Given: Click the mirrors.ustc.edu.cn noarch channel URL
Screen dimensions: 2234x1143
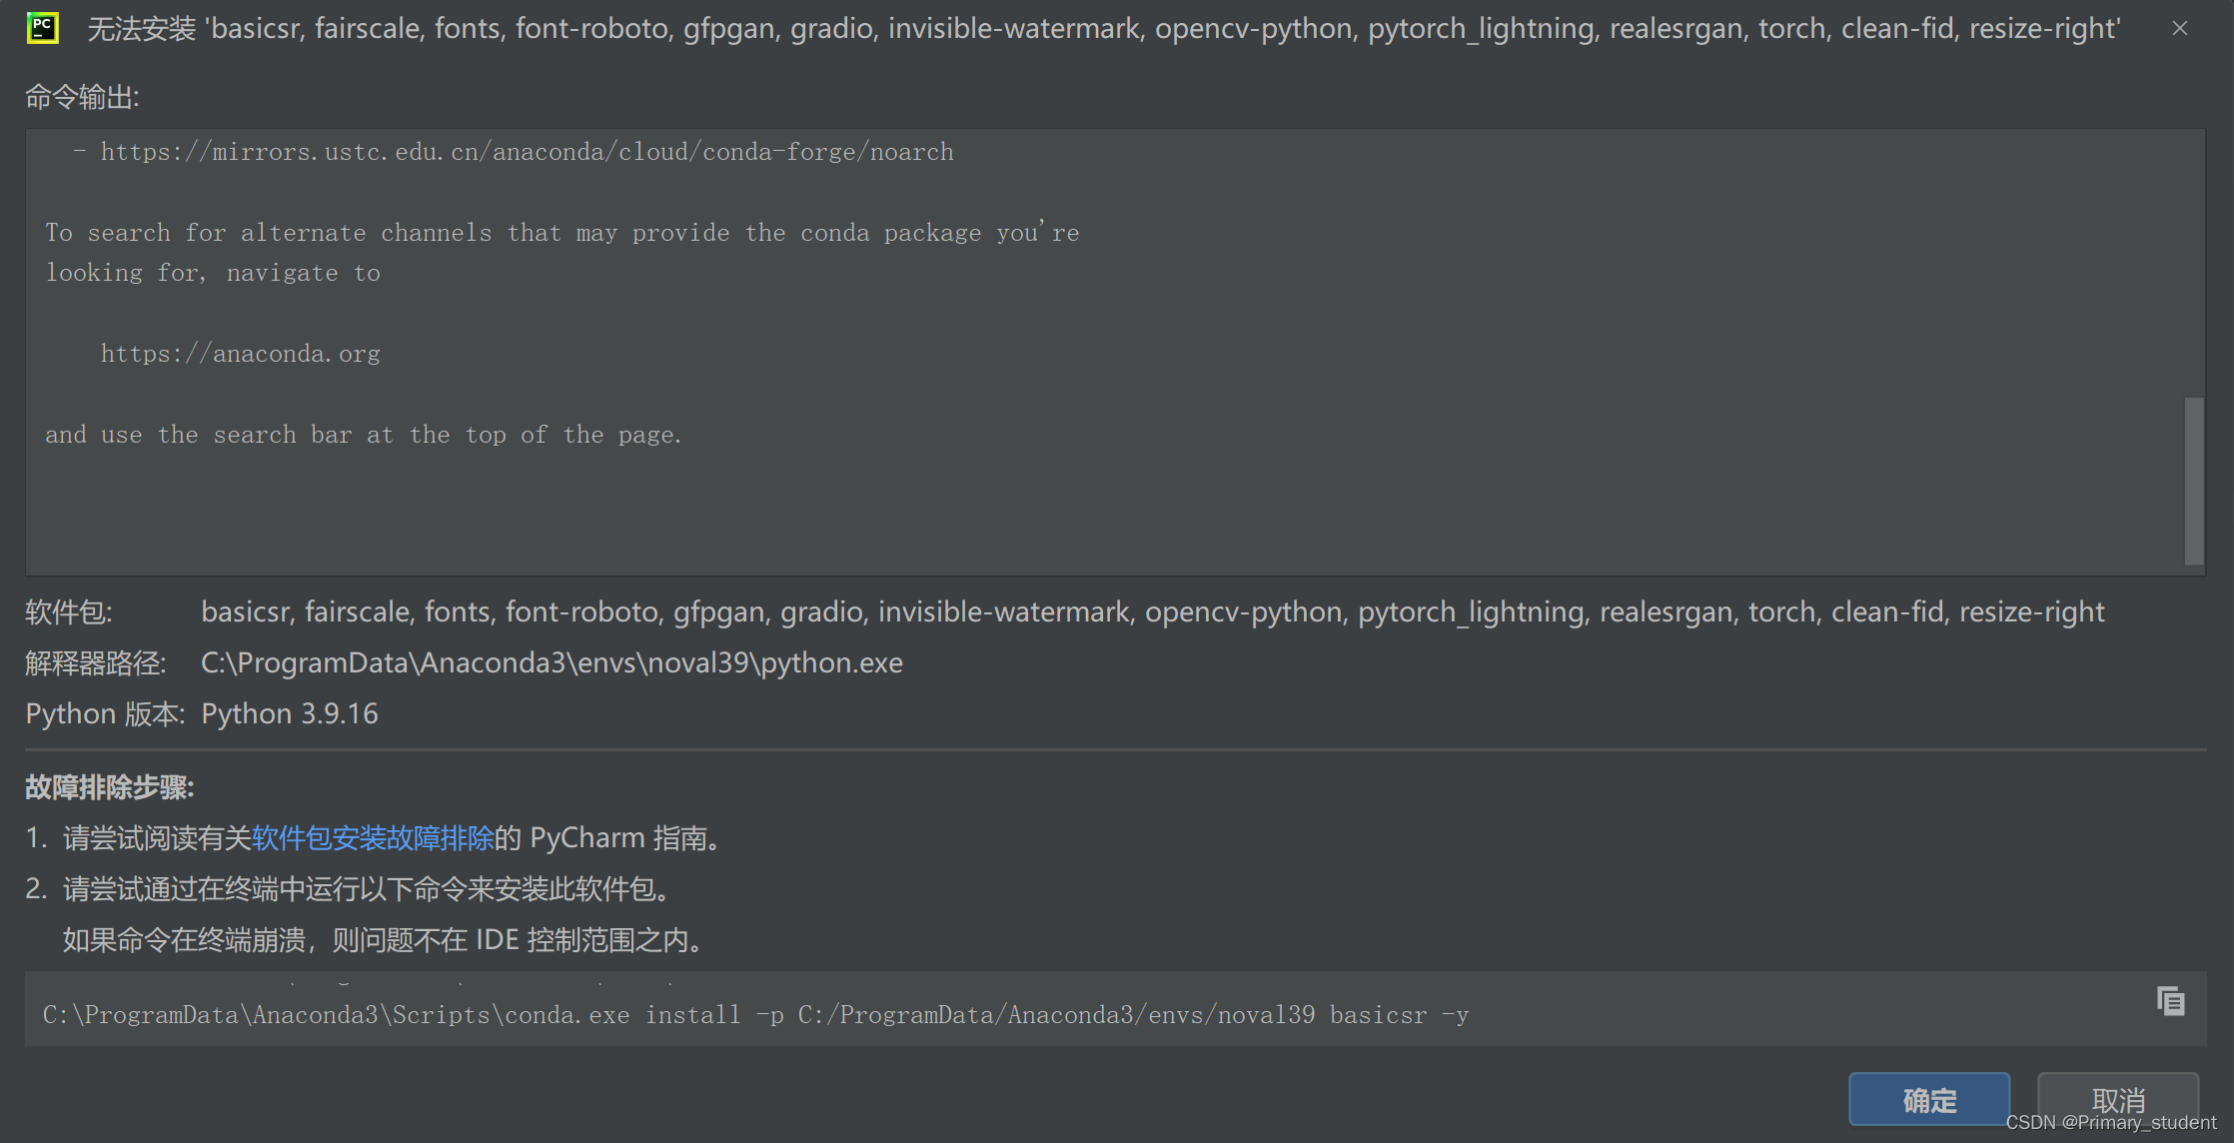Looking at the screenshot, I should [x=527, y=152].
